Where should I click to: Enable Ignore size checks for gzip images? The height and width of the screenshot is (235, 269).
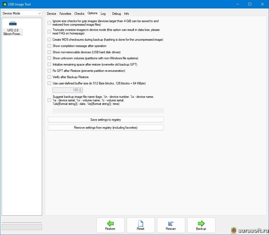tap(49, 23)
